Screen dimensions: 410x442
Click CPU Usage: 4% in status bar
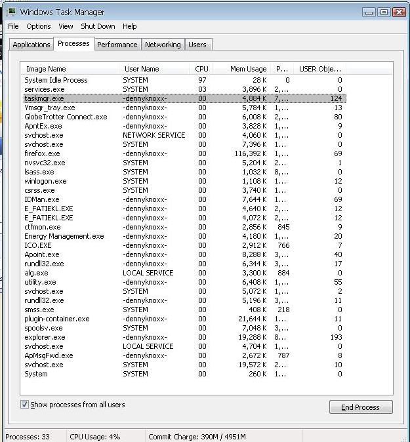[95, 437]
